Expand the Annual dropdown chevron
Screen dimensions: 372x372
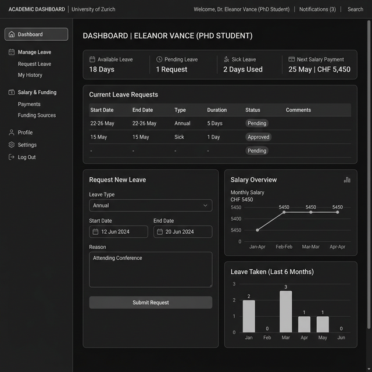[205, 205]
